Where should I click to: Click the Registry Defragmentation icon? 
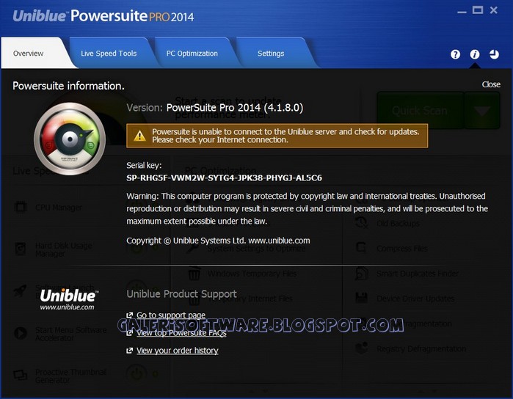point(362,348)
